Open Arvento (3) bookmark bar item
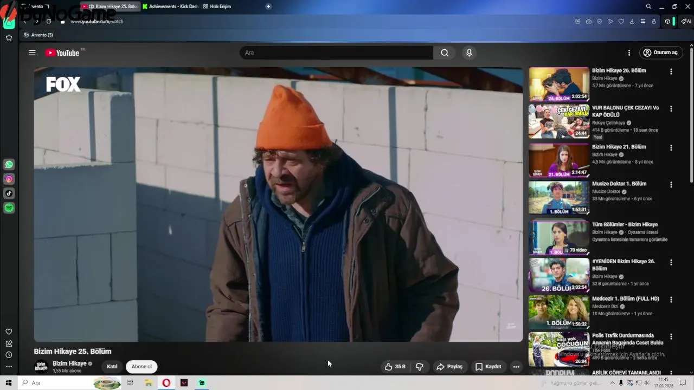Screen dimensions: 694x390 click(x=38, y=35)
